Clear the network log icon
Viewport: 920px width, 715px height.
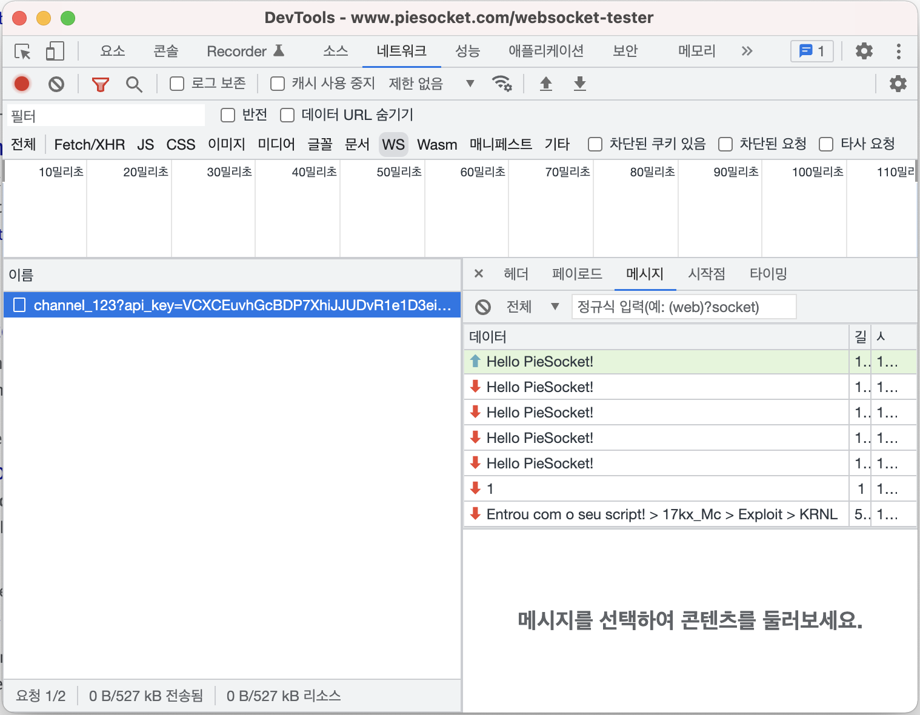(56, 84)
